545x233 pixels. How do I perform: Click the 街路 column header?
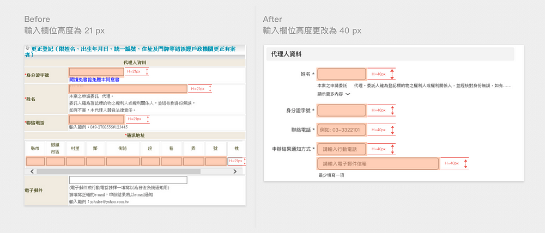pos(123,148)
